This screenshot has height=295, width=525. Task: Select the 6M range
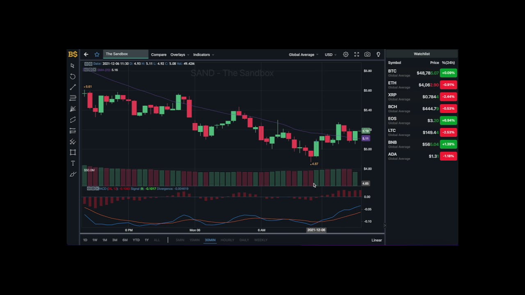[125, 240]
